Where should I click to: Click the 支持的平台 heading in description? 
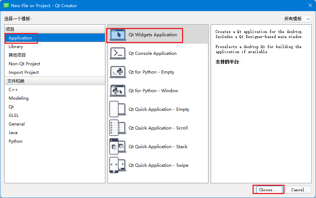click(228, 62)
